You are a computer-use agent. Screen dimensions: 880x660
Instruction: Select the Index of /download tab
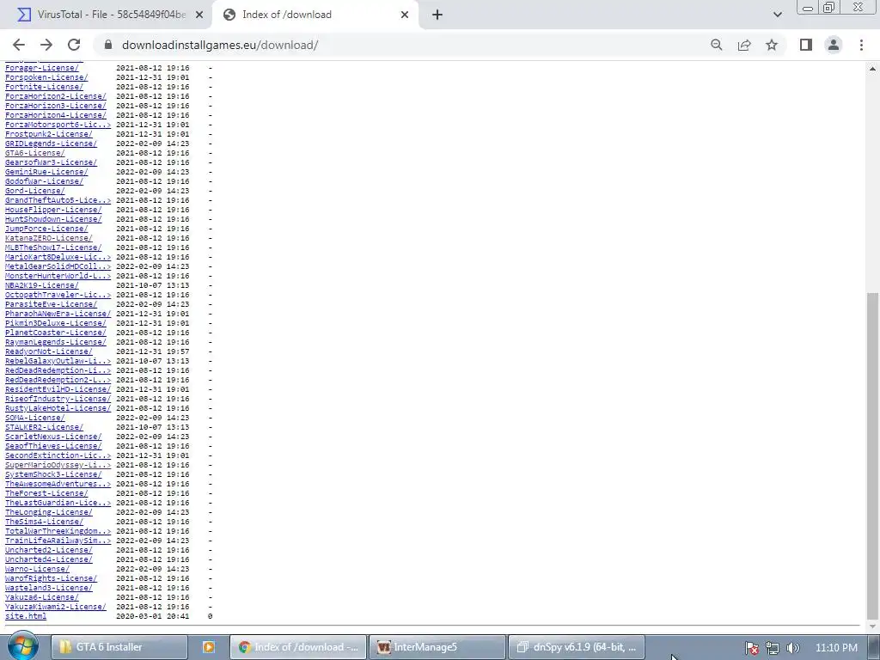(315, 15)
